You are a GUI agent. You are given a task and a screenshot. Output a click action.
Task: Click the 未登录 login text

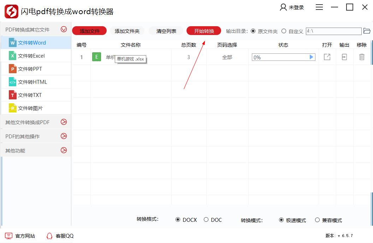point(296,7)
